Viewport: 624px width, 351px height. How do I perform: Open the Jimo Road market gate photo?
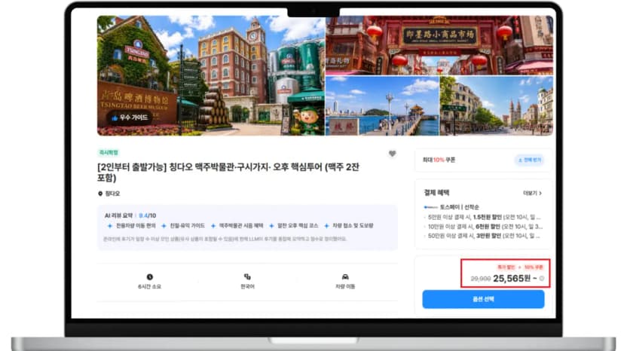(x=439, y=45)
